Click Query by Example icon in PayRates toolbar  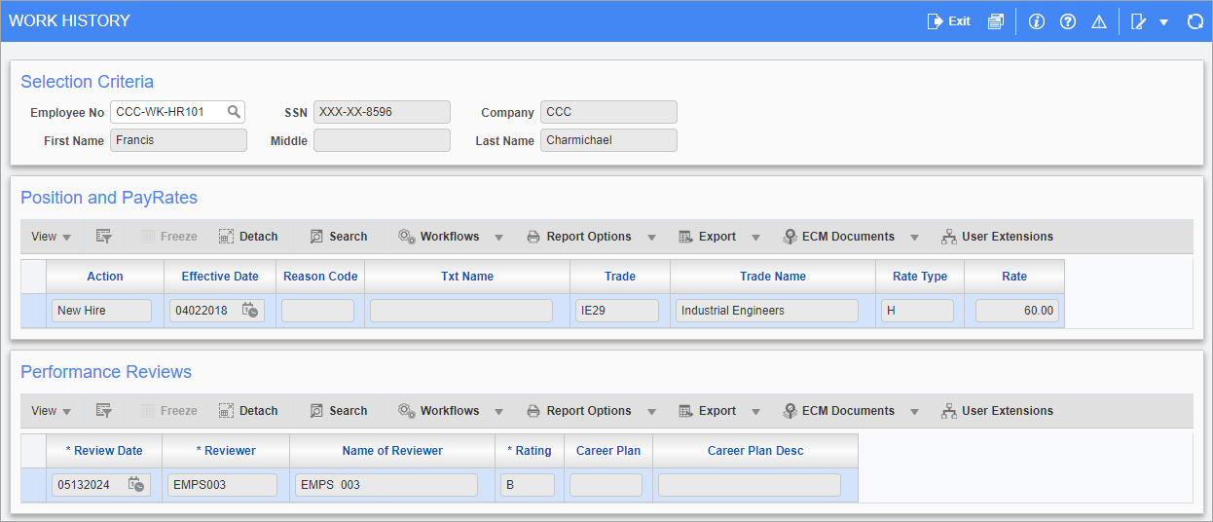pos(104,237)
